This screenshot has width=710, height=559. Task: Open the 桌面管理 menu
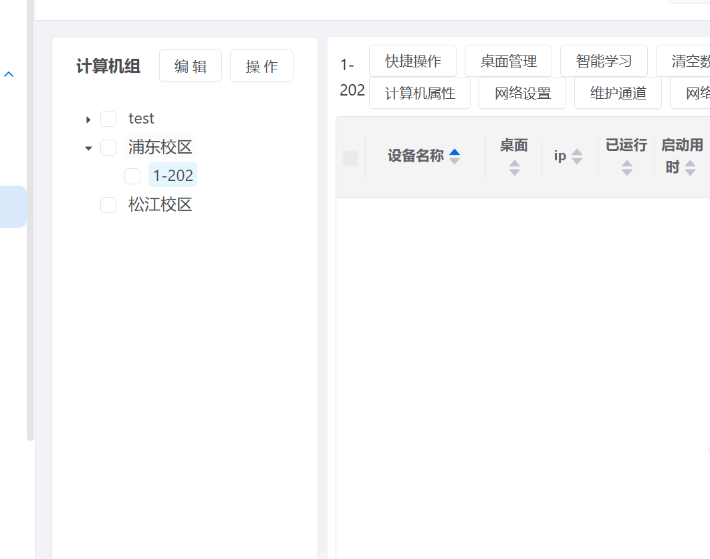(508, 61)
